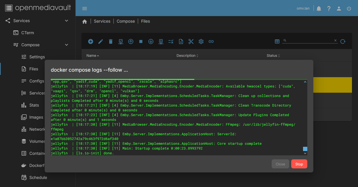Select Schedule in the Compose menu
This screenshot has width=358, height=187.
[38, 177]
